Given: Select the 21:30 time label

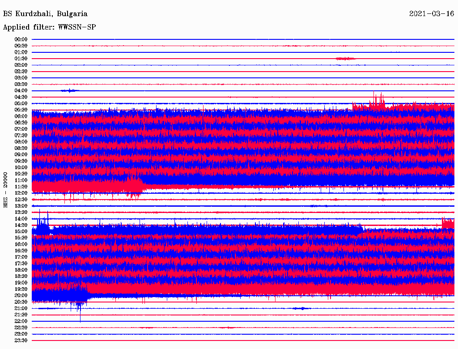Looking at the screenshot, I should point(21,315).
